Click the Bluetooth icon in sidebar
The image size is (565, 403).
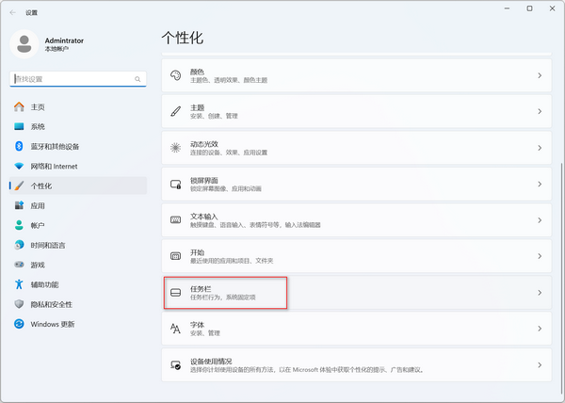[x=19, y=146]
